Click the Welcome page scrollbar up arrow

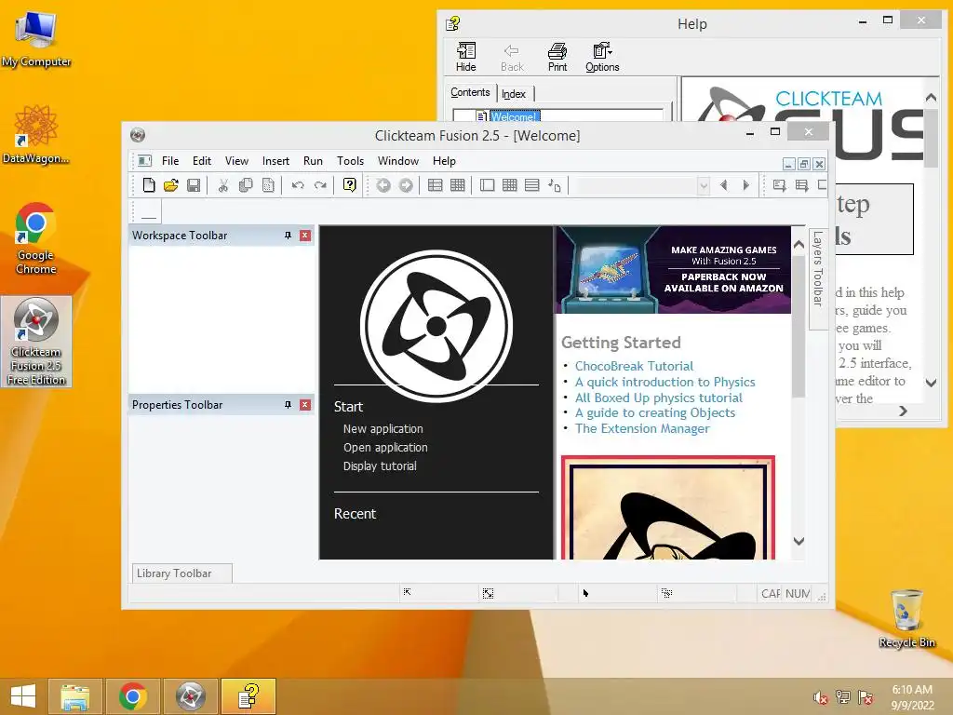click(x=799, y=245)
